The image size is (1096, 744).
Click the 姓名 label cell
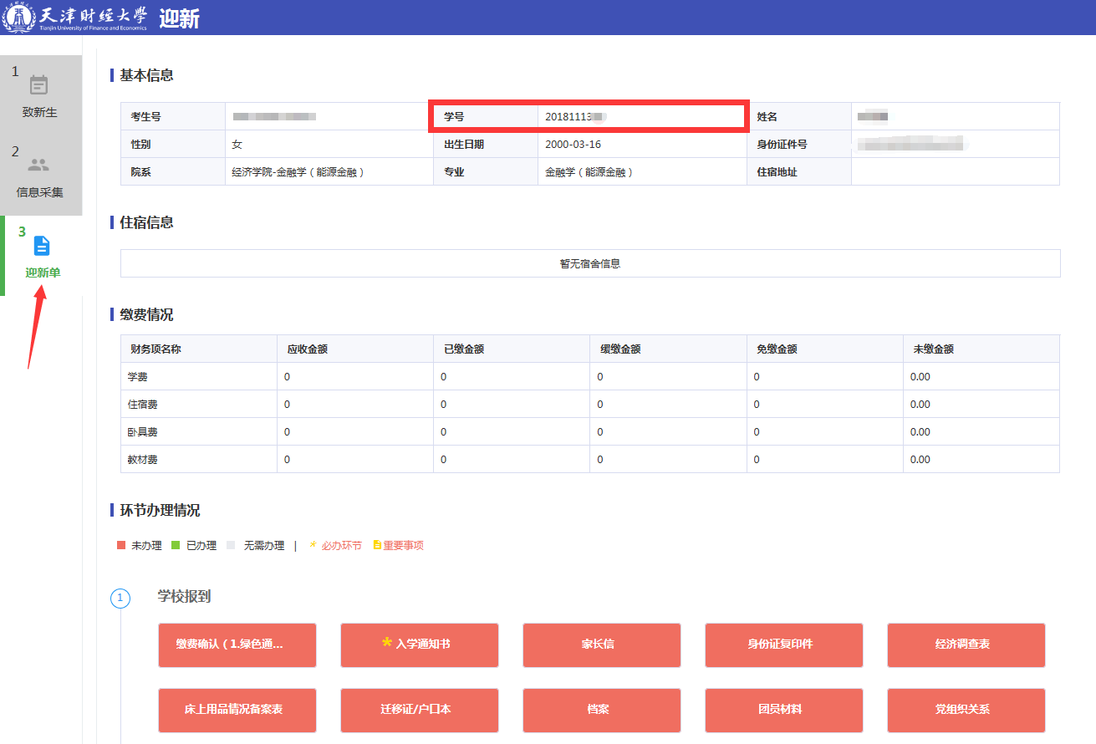[x=799, y=116]
